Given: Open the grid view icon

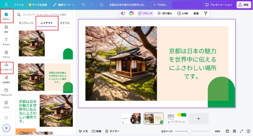Looking at the screenshot, I should 234,131.
